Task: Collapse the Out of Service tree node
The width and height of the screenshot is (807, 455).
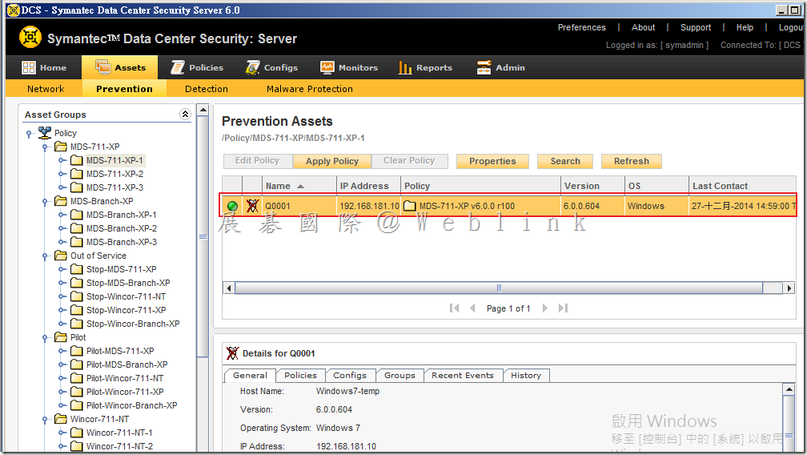Action: point(45,256)
